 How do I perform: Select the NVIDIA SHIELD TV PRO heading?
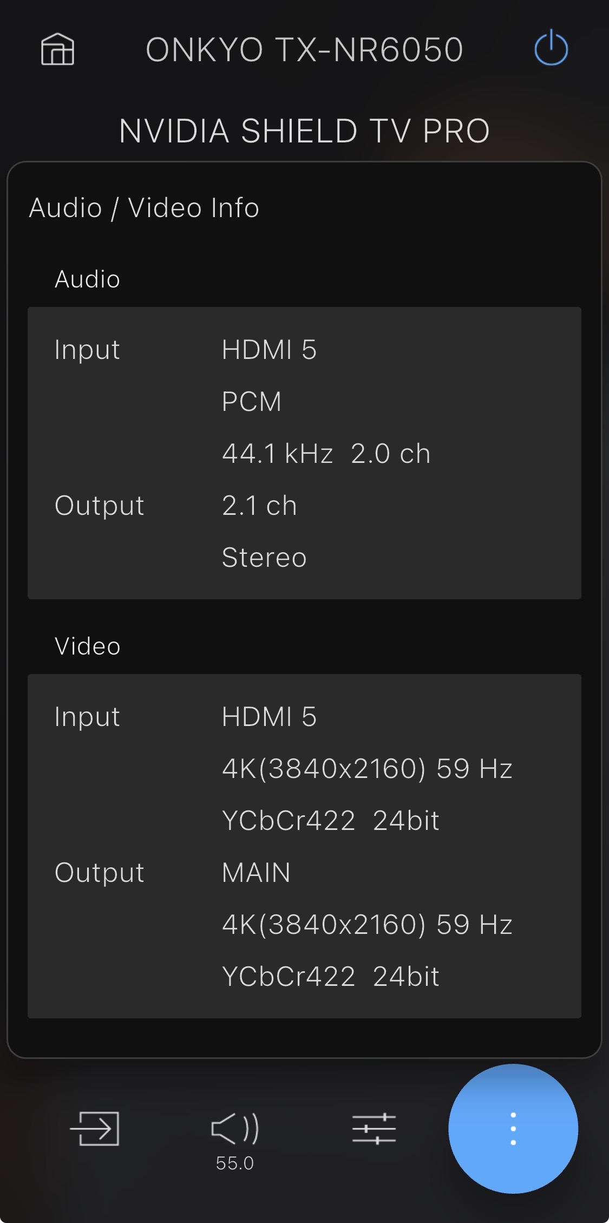coord(304,131)
